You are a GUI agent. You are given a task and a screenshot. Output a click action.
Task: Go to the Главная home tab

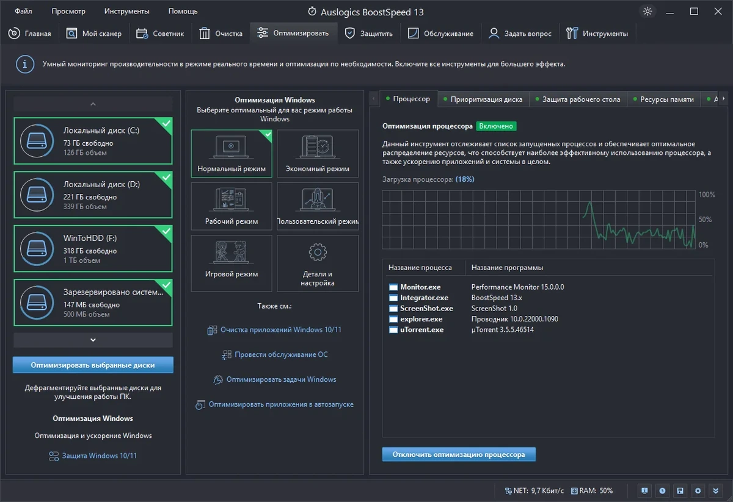click(x=30, y=34)
